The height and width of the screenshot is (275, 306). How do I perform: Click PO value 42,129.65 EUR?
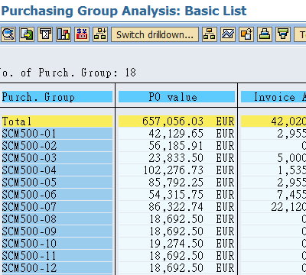click(177, 134)
